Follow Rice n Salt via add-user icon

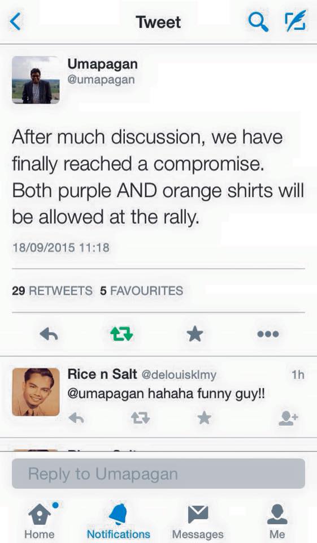pyautogui.click(x=288, y=418)
